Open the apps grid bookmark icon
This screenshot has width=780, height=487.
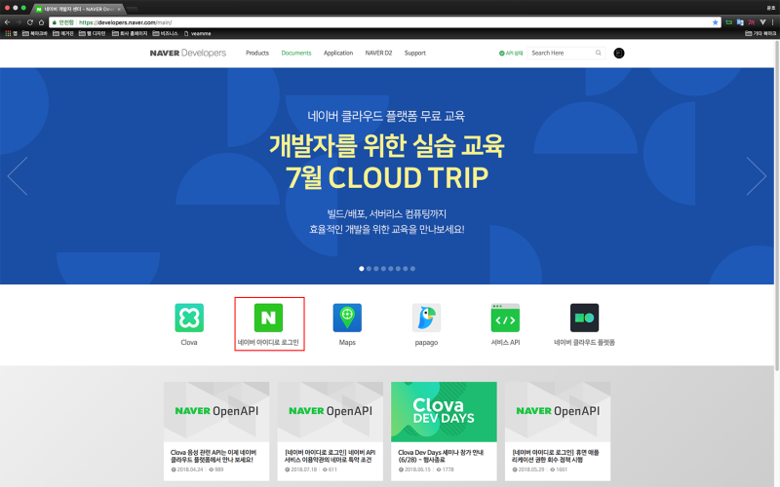click(8, 33)
